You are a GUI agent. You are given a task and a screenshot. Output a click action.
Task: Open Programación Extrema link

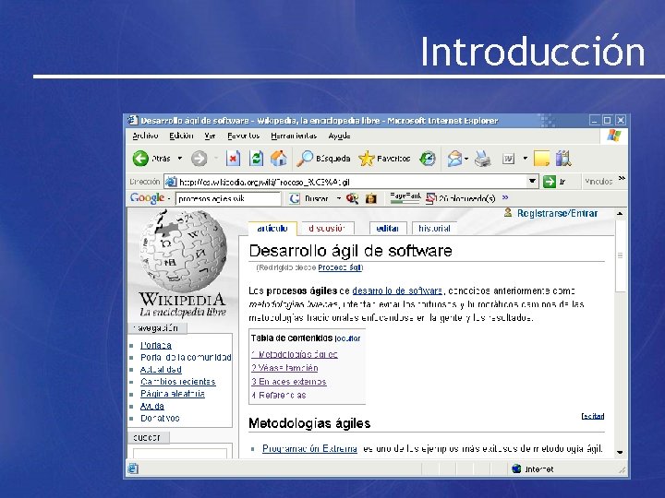click(309, 448)
